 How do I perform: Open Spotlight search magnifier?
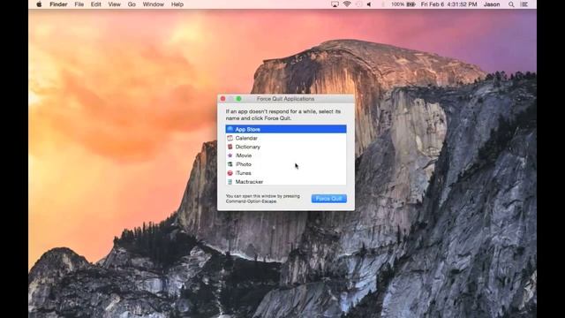coord(511,4)
